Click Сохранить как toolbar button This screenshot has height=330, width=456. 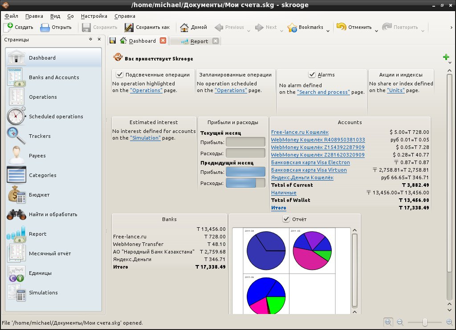[x=147, y=27]
